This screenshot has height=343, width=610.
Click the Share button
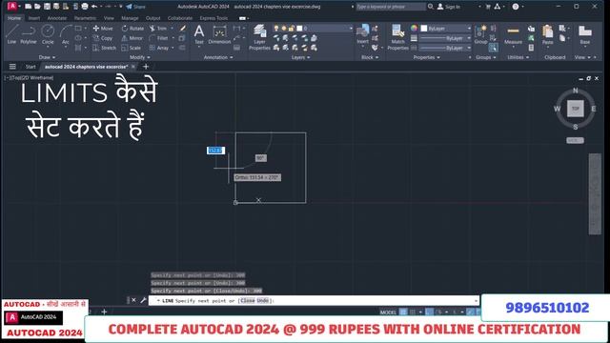point(135,7)
